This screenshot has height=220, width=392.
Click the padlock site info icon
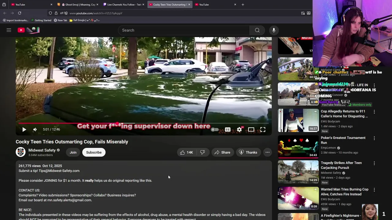coord(56,13)
